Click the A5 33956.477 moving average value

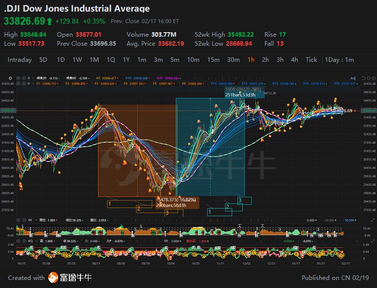(x=106, y=78)
